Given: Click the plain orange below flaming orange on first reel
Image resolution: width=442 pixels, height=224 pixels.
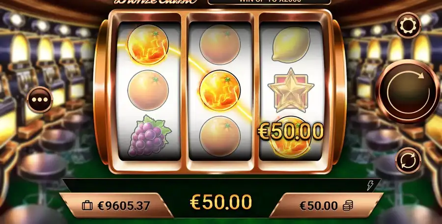Looking at the screenshot, I should [x=148, y=90].
